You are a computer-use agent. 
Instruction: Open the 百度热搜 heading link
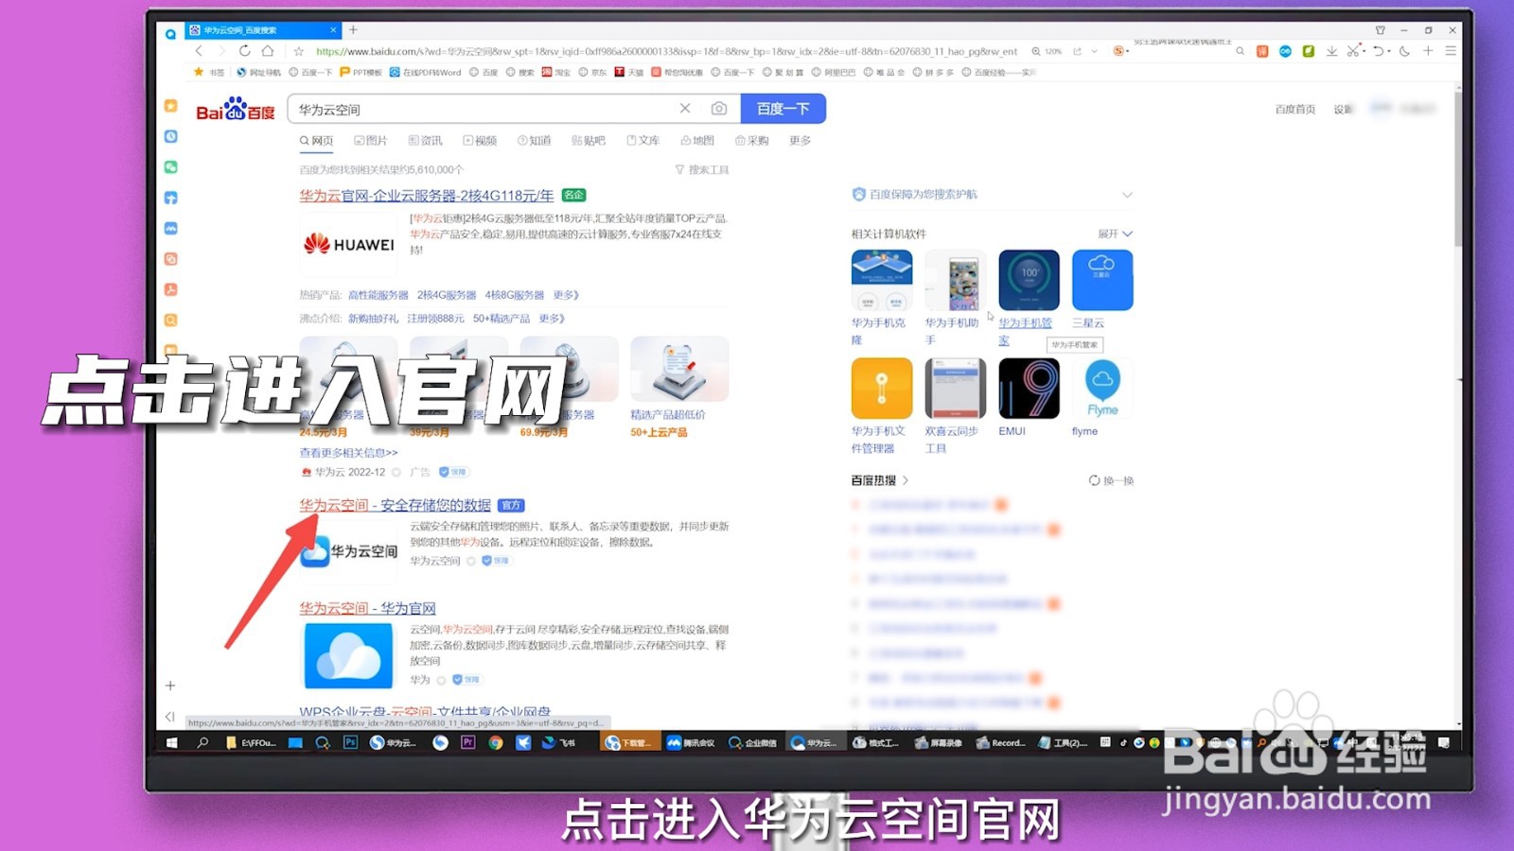pyautogui.click(x=879, y=480)
